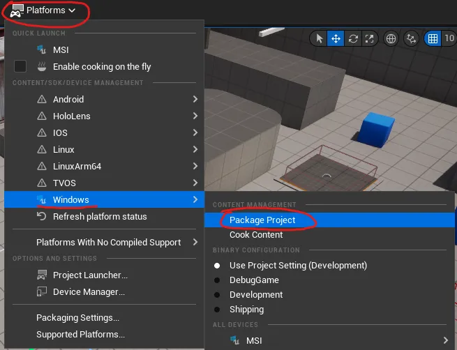
Task: Expand LinuxArm64 submenu chevron
Action: pyautogui.click(x=195, y=166)
